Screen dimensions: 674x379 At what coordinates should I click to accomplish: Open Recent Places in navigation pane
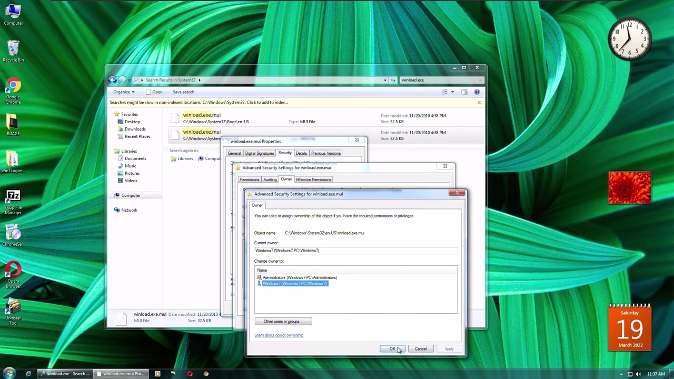click(137, 136)
